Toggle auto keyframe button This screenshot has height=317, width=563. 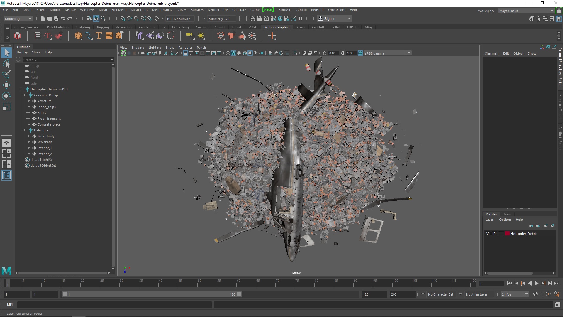[548, 294]
